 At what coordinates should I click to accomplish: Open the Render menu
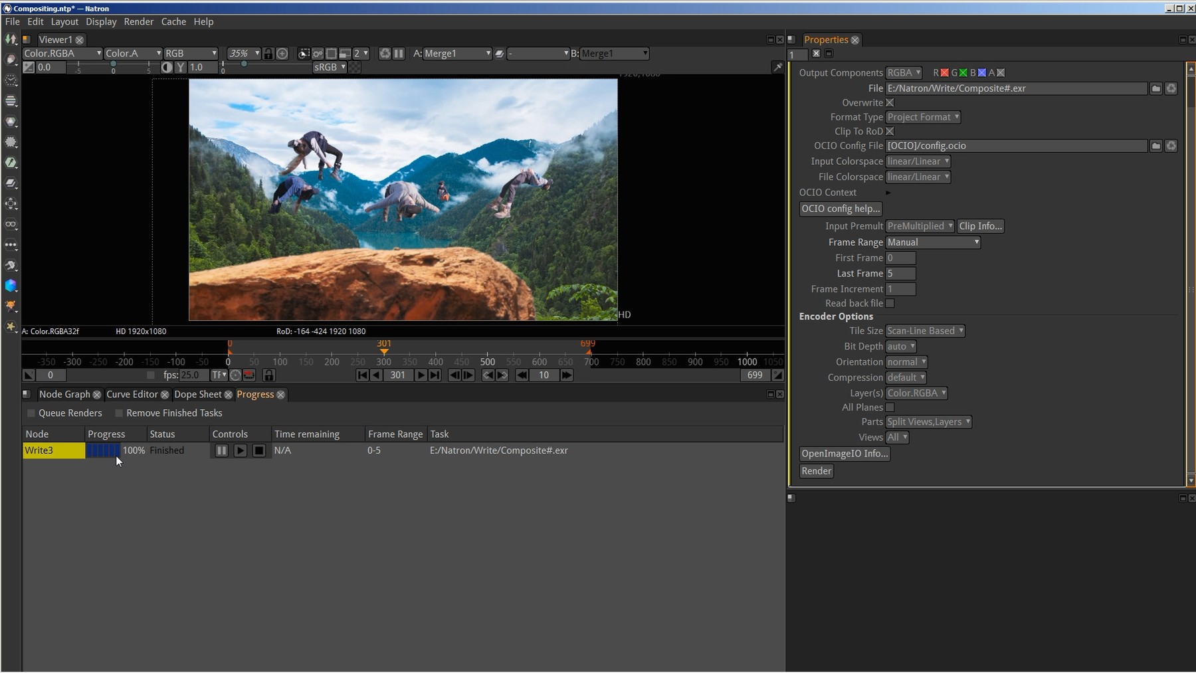click(139, 21)
